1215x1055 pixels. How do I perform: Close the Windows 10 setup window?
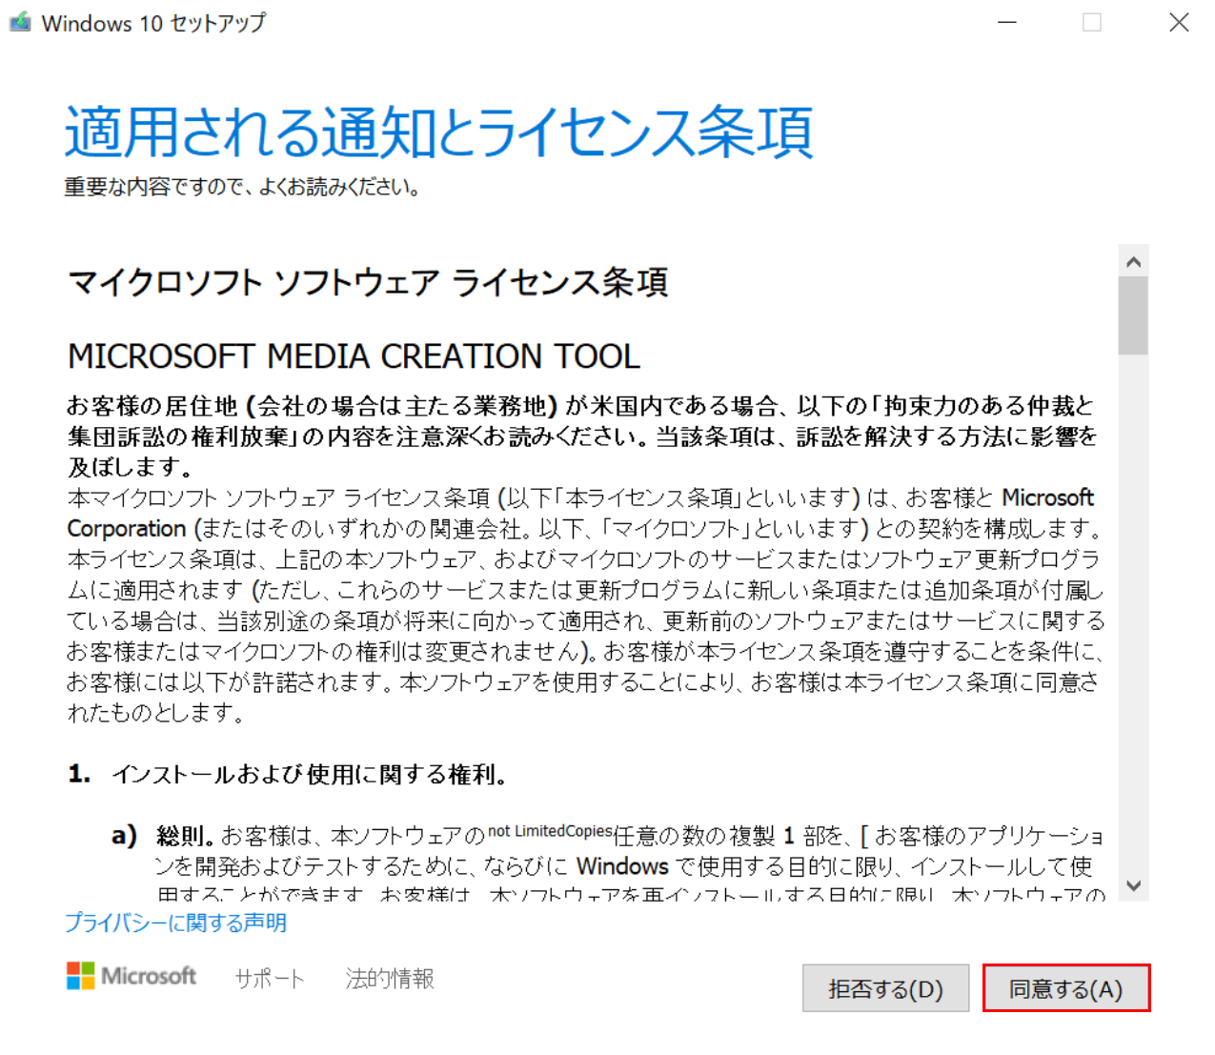(x=1179, y=22)
